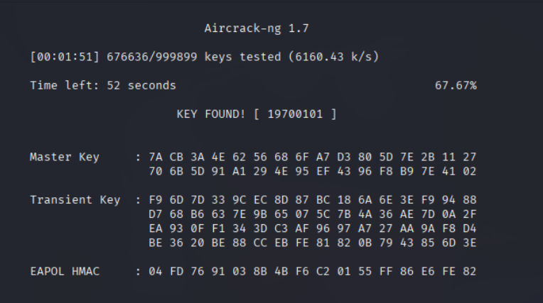Click the first Master Key hex row

click(x=312, y=157)
